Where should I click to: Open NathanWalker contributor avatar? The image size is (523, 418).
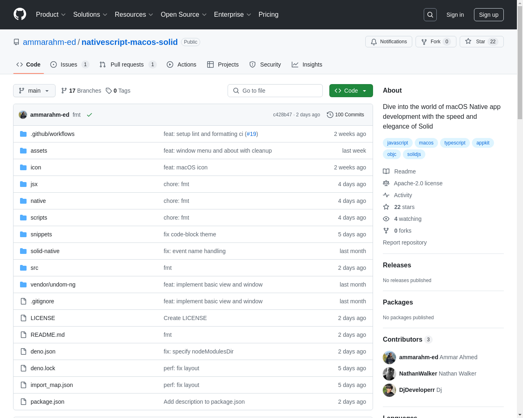(x=389, y=374)
